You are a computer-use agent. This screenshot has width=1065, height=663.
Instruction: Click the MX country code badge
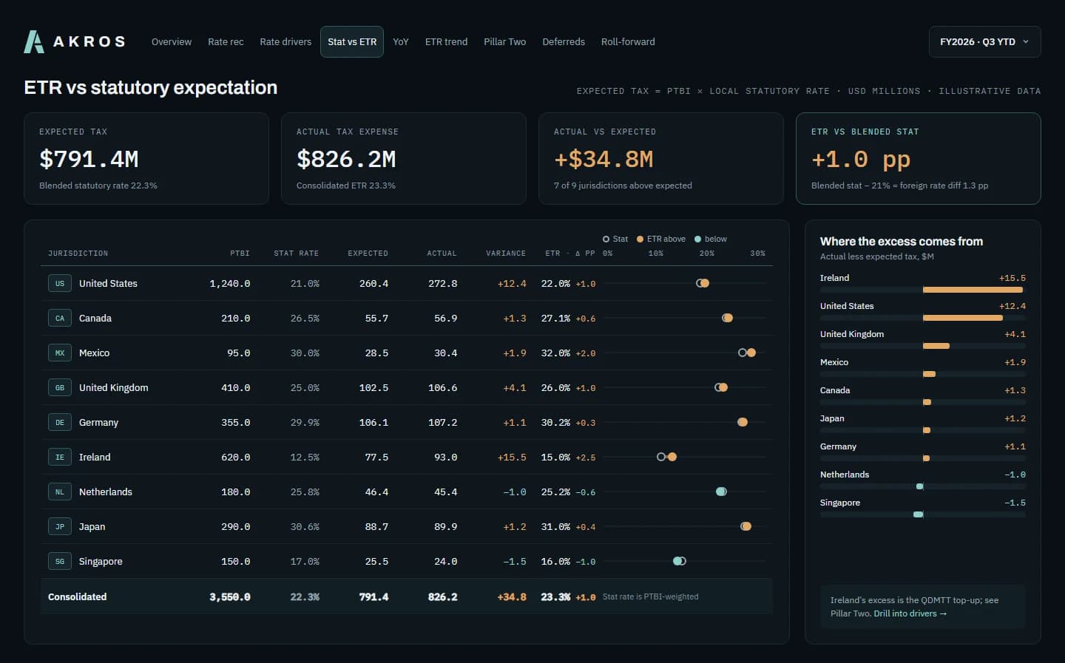click(x=60, y=353)
